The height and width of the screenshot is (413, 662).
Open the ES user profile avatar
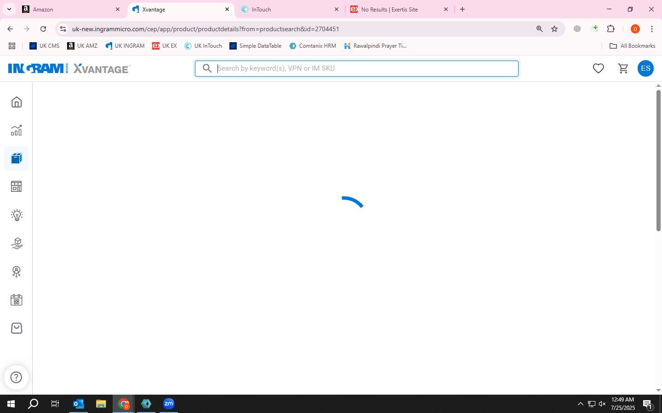645,68
